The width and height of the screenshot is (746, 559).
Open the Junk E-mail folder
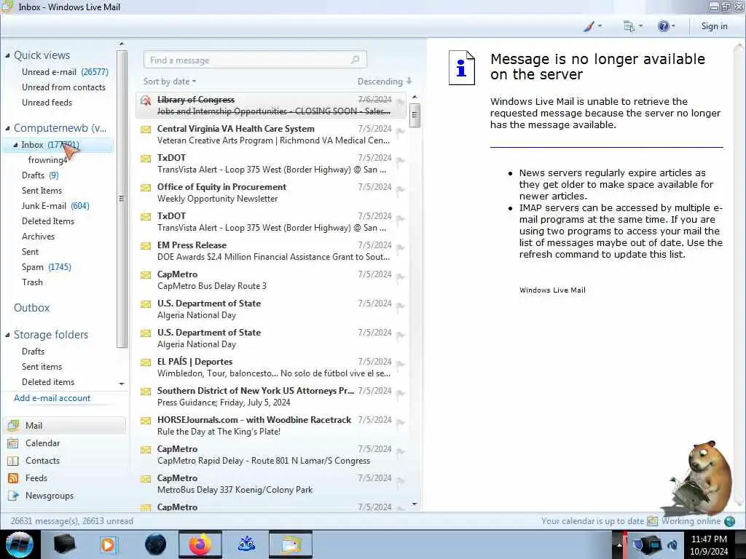[x=55, y=206]
